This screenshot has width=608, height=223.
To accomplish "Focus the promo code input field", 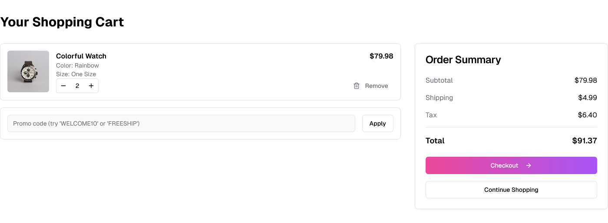I will coord(181,123).
